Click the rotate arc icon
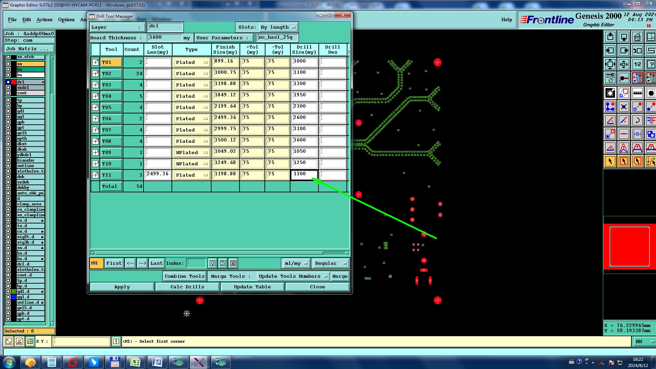Viewport: 656px width, 369px height. point(637,120)
